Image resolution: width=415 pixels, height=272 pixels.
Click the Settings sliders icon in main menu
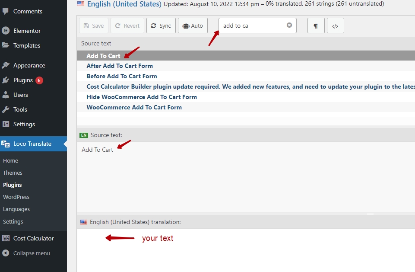[6, 124]
